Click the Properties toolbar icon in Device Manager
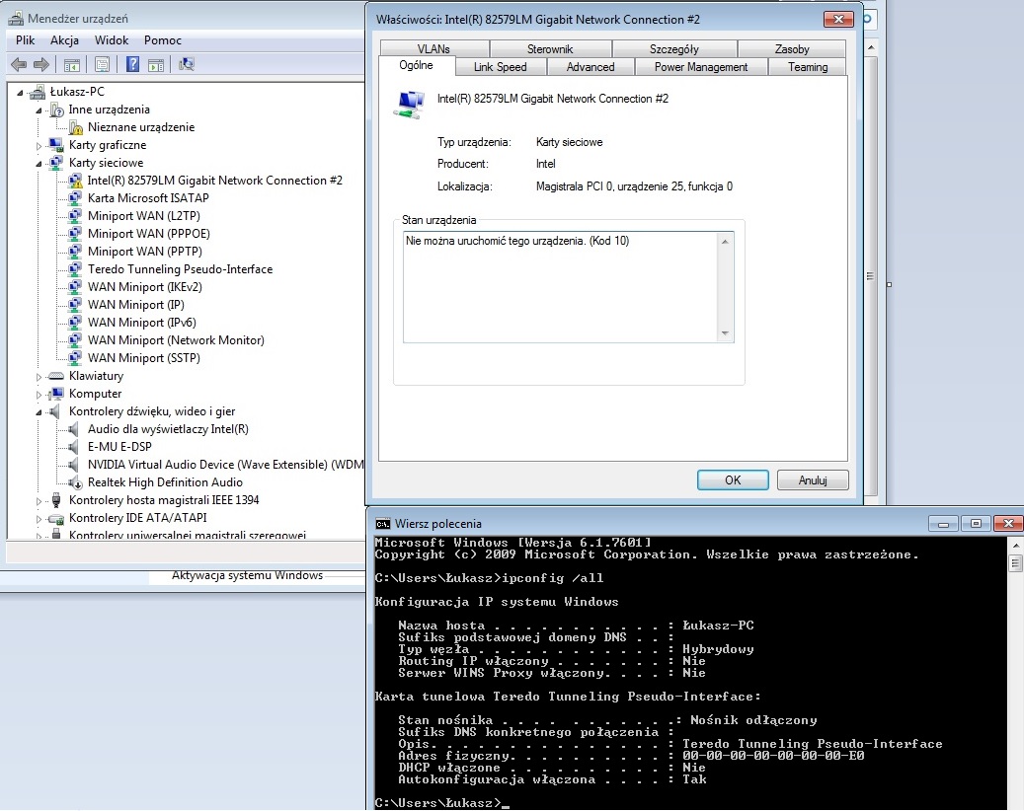The image size is (1024, 811). (x=102, y=64)
